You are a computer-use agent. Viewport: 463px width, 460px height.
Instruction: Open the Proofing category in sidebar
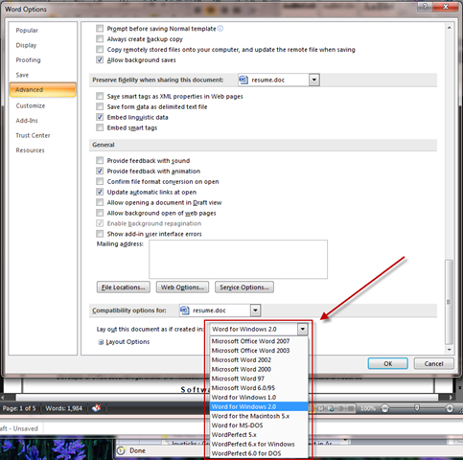pyautogui.click(x=29, y=60)
